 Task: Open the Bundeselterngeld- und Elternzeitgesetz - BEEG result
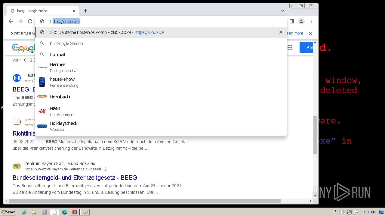75,178
